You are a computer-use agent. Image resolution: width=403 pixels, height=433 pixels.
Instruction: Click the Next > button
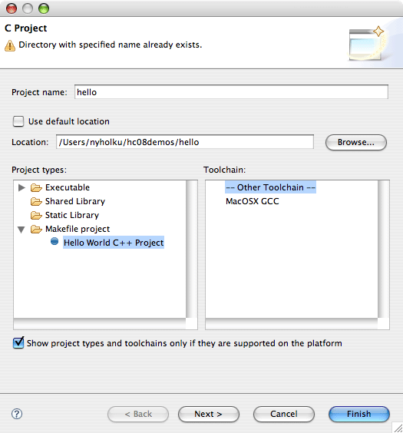(209, 414)
